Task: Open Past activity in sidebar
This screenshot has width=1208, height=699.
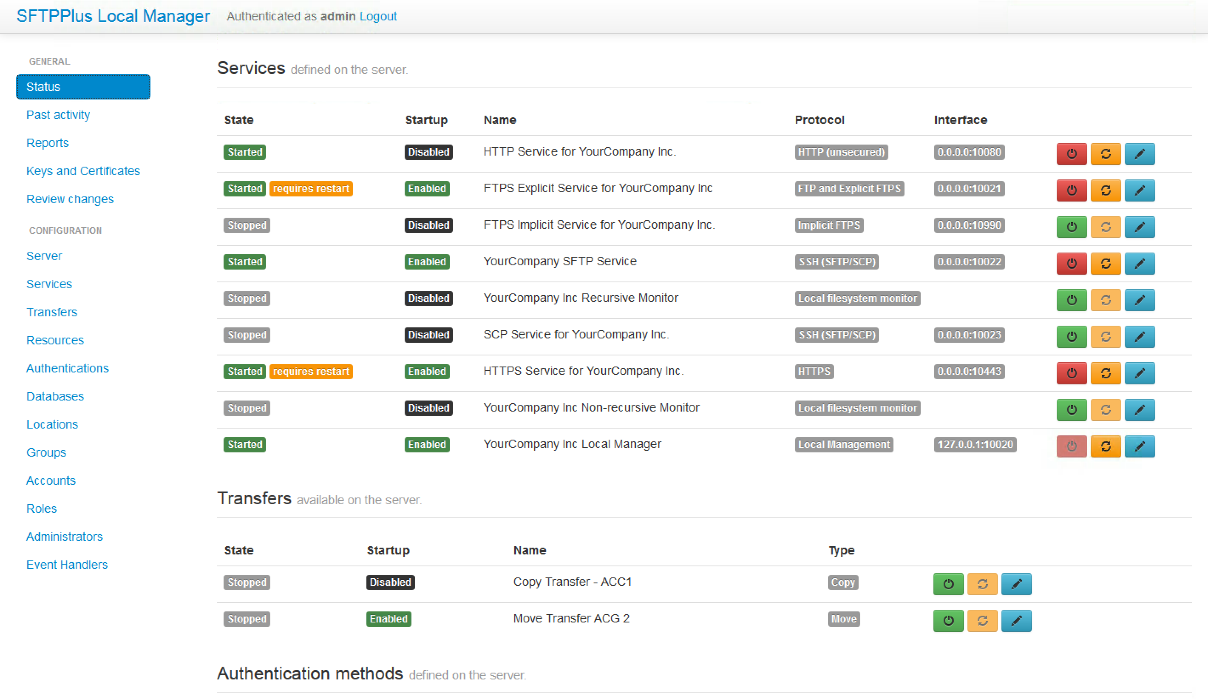Action: point(58,115)
